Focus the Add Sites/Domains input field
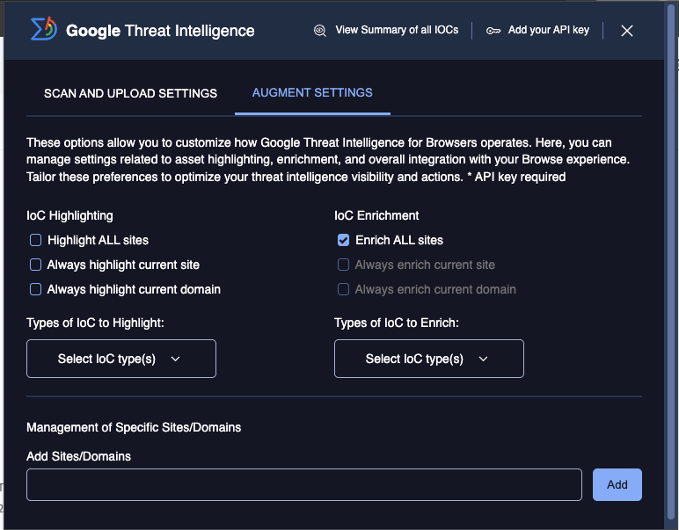 tap(304, 484)
